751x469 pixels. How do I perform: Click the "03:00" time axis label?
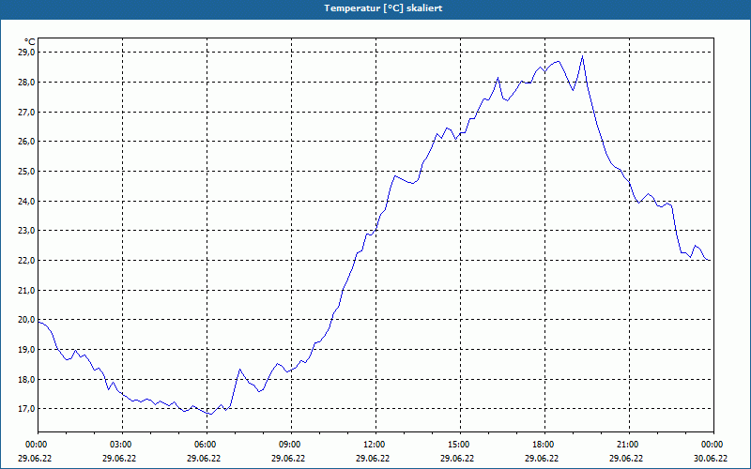tap(120, 445)
